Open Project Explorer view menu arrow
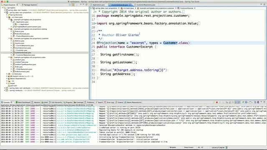This screenshot has width=267, height=150. coord(81,5)
